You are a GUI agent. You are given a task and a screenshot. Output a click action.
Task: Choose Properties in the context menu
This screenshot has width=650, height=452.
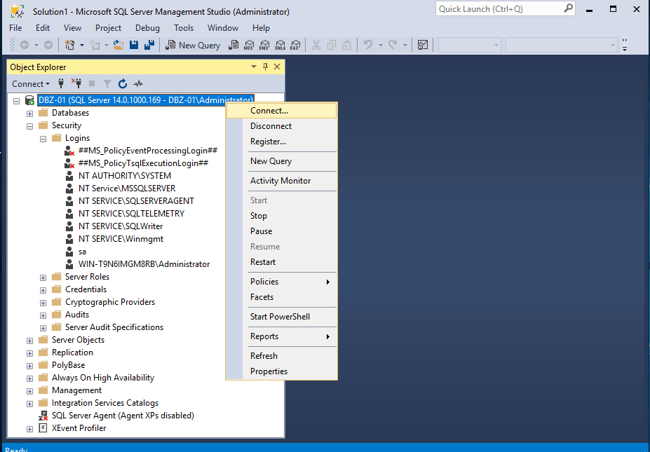click(281, 371)
